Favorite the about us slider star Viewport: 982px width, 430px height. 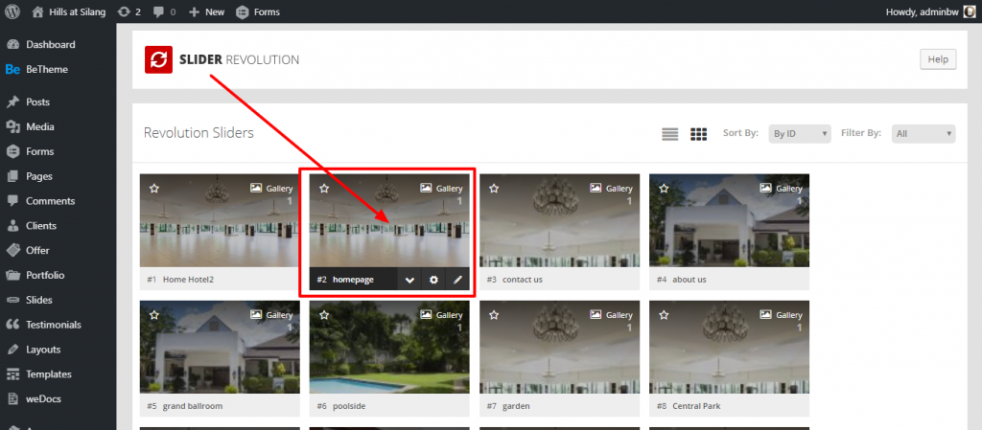pyautogui.click(x=664, y=188)
